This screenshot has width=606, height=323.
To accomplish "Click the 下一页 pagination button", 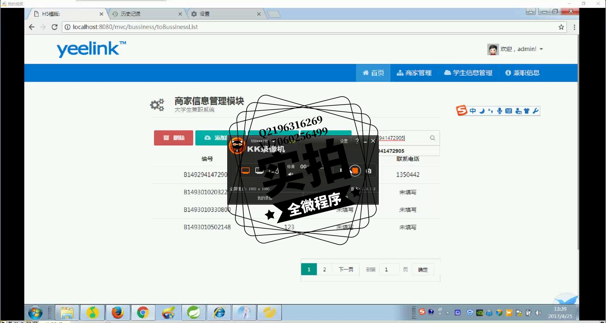I will click(x=346, y=269).
